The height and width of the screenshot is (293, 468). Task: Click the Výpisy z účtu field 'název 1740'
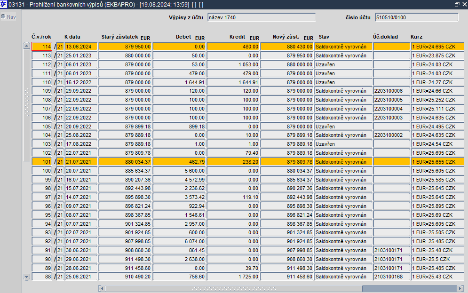tap(262, 17)
